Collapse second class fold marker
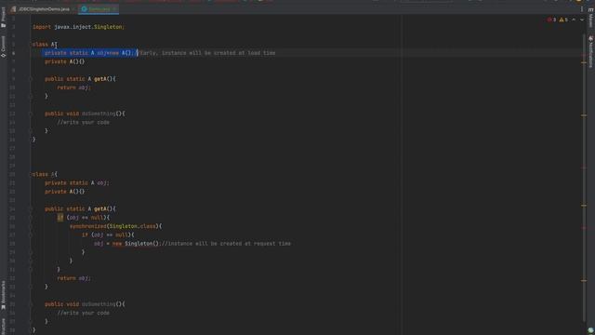 [x=31, y=174]
